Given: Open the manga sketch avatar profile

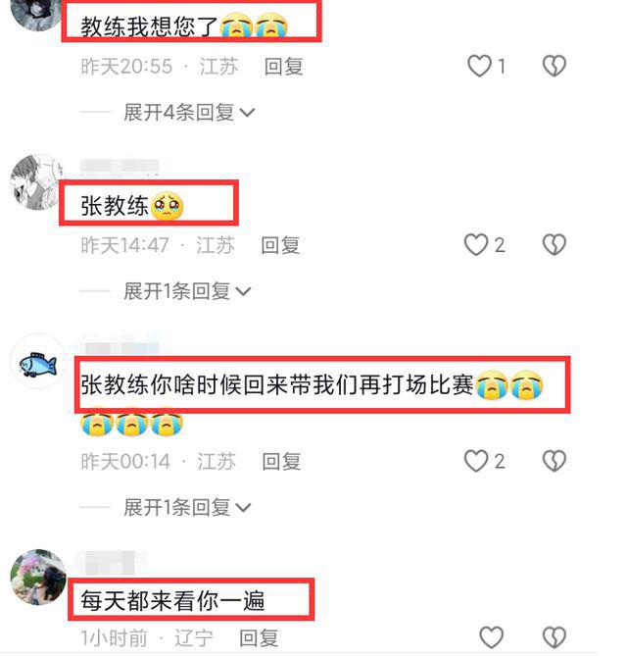Looking at the screenshot, I should (37, 182).
